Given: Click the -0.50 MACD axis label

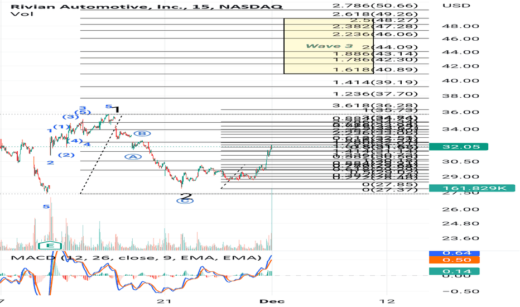Looking at the screenshot, I should point(461,291).
